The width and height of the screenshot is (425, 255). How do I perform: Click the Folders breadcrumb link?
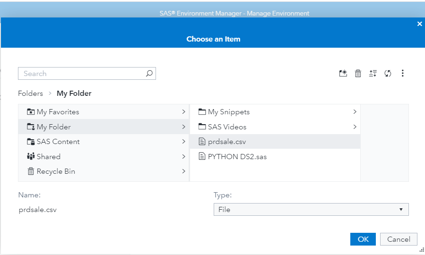30,93
